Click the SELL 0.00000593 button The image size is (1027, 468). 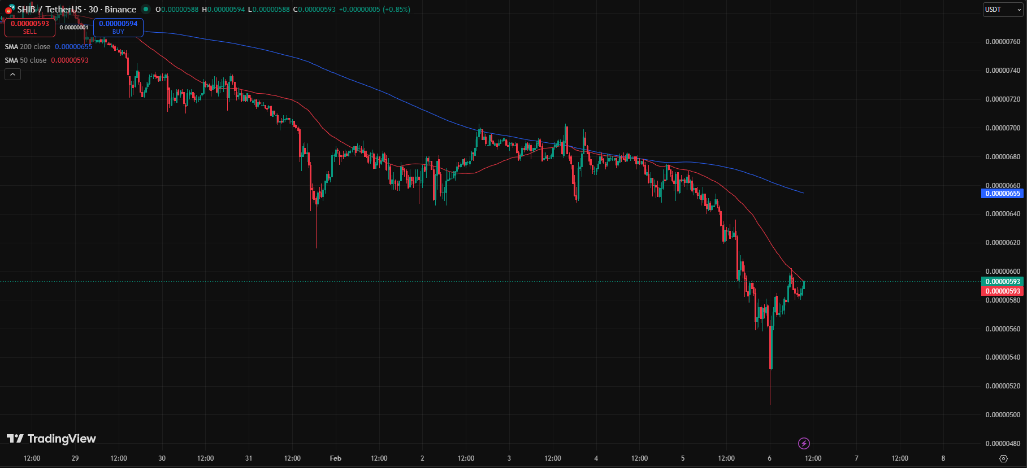tap(30, 27)
